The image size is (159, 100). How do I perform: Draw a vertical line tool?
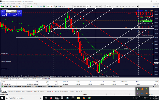point(114,7)
